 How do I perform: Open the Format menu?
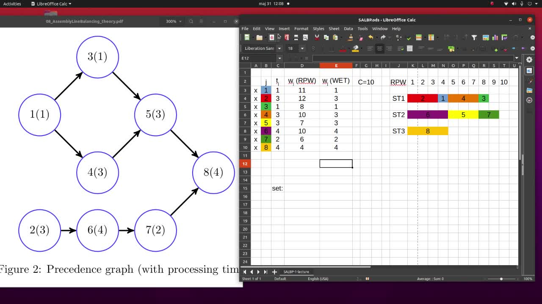301,29
